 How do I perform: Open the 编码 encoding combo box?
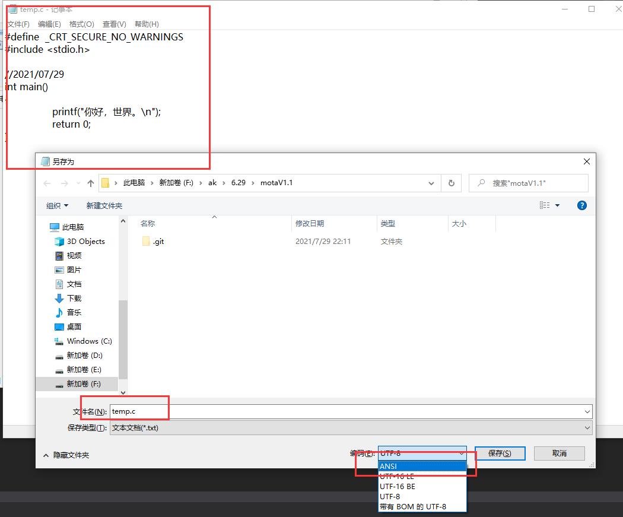pos(422,453)
